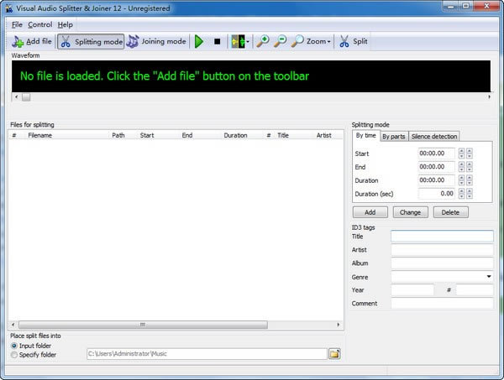This screenshot has height=380, width=504.
Task: Click the Start column header
Action: 147,135
